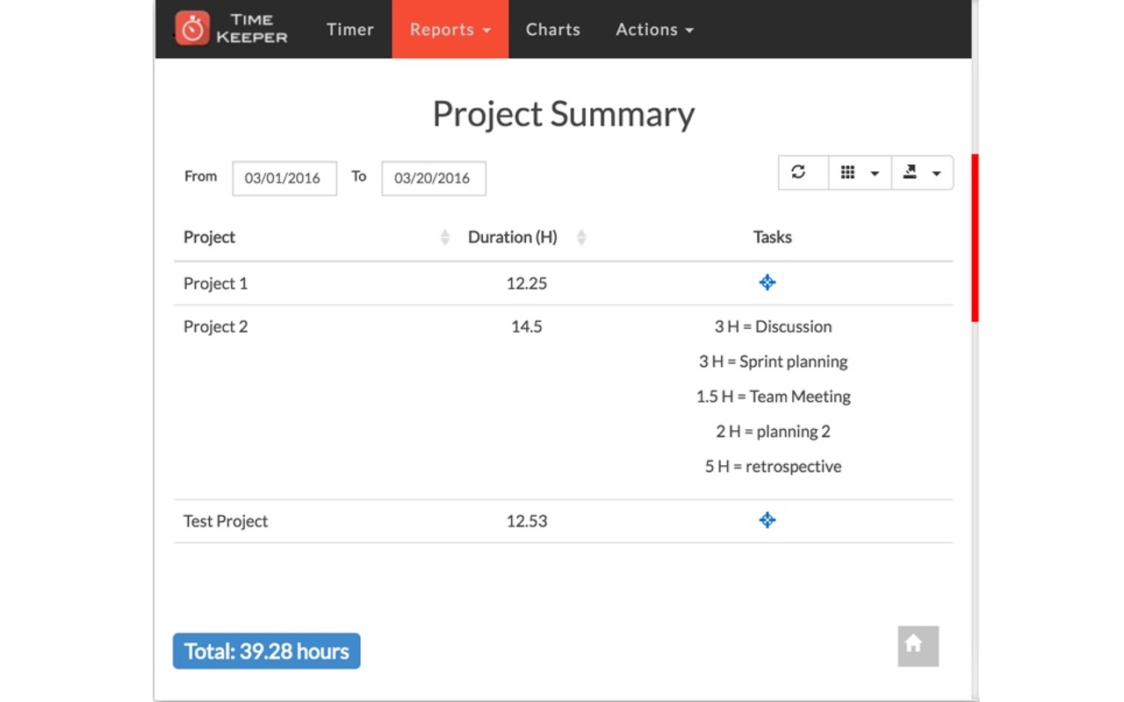1124x702 pixels.
Task: Click the home icon at bottom right
Action: click(x=918, y=646)
